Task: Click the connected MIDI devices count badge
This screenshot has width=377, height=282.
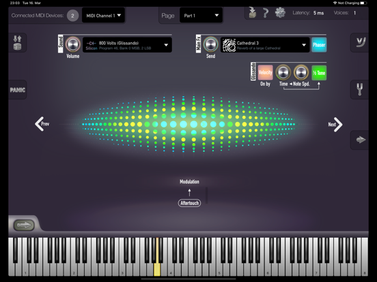Action: pos(72,16)
